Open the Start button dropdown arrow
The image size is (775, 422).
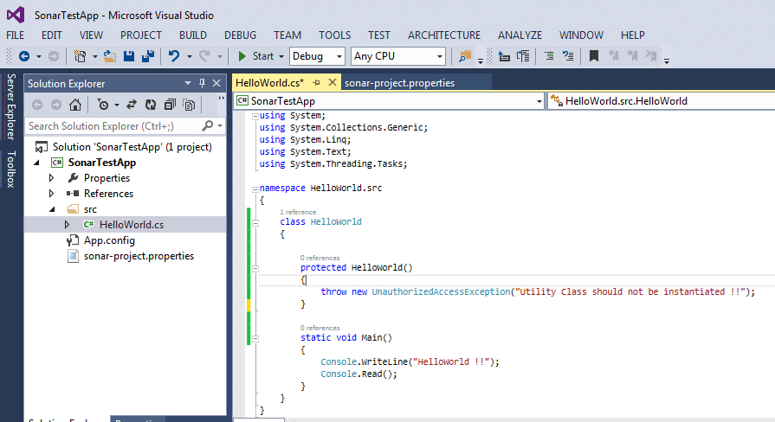click(x=281, y=56)
